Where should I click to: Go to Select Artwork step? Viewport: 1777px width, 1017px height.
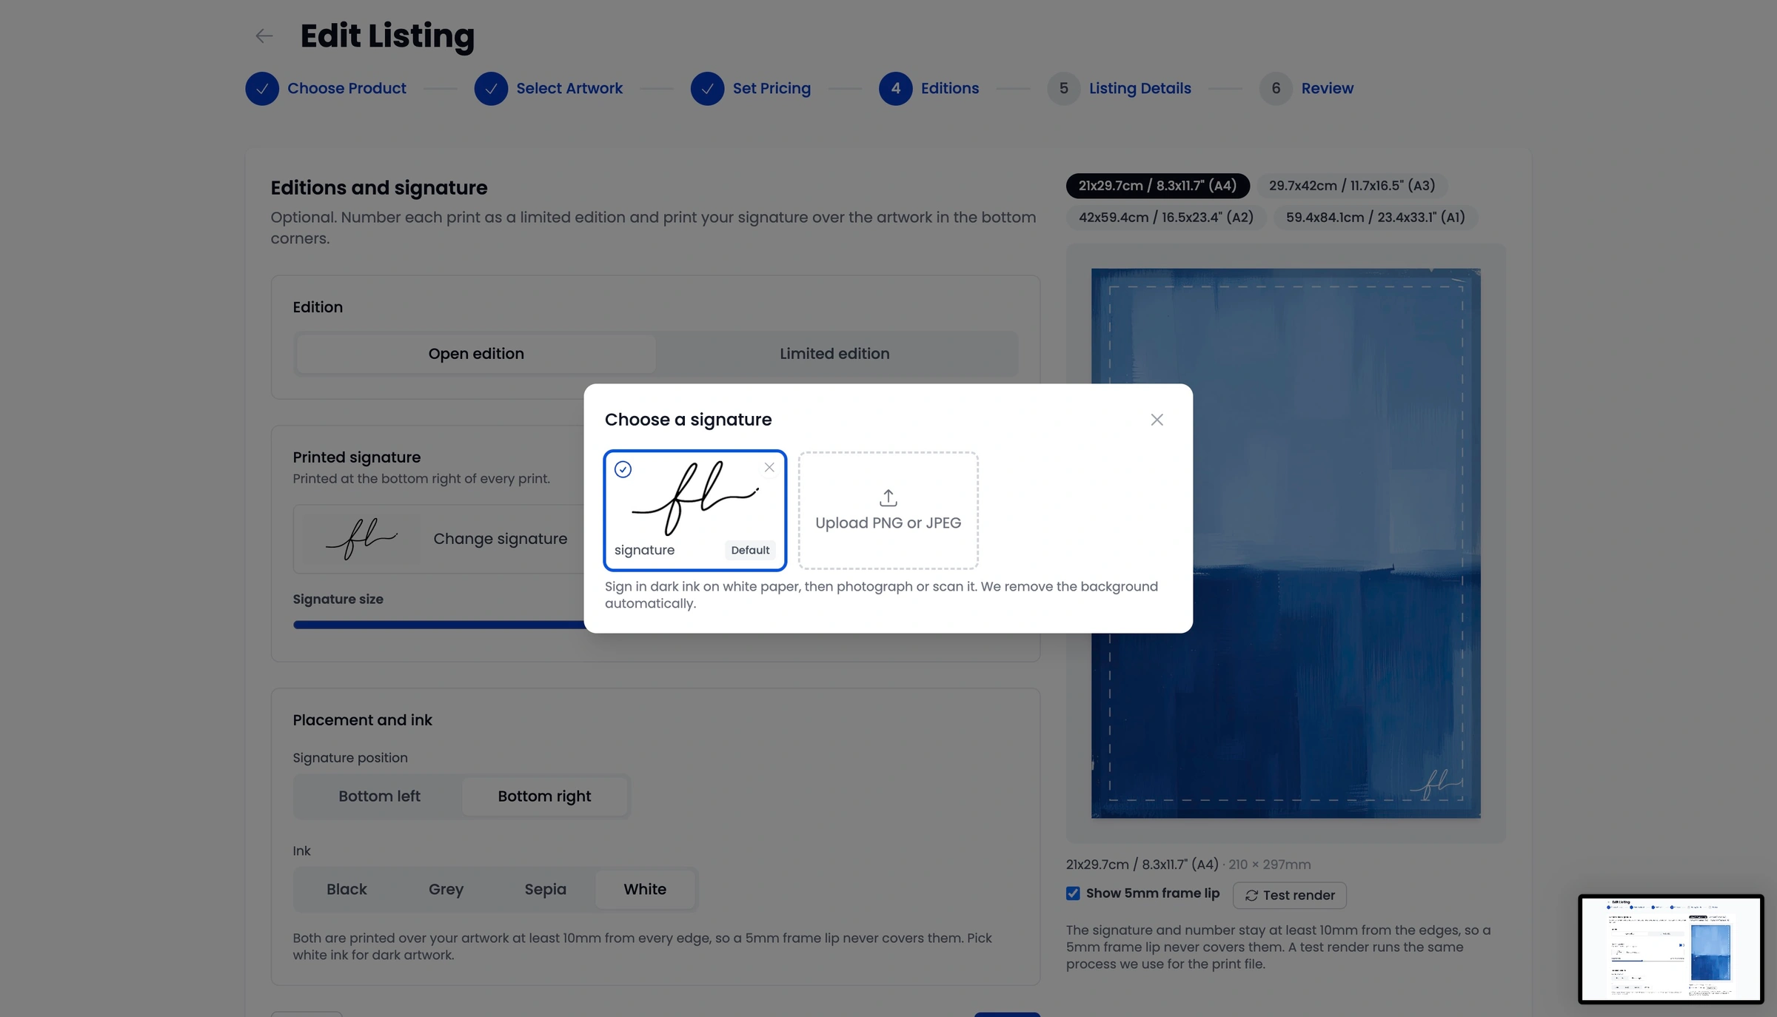click(x=569, y=89)
